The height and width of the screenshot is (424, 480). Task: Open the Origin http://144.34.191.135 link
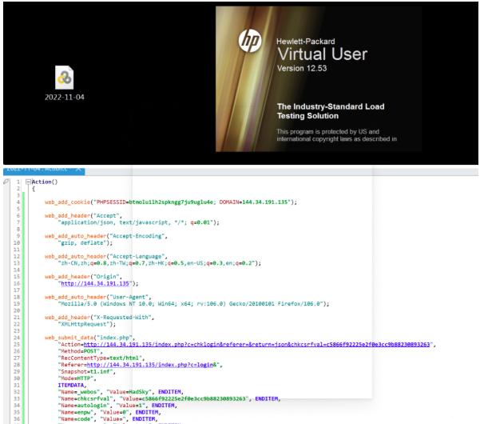95,283
